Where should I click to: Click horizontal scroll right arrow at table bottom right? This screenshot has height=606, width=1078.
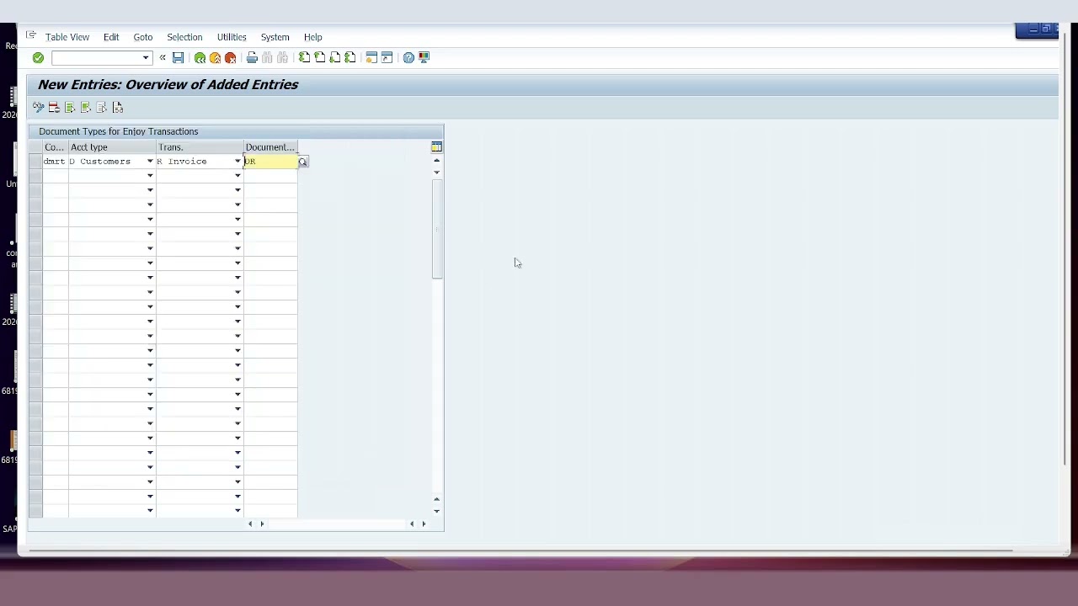pyautogui.click(x=424, y=524)
